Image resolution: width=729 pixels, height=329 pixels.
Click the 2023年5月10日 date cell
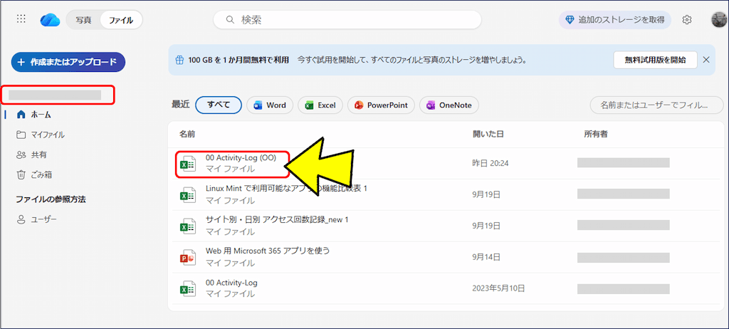(499, 288)
